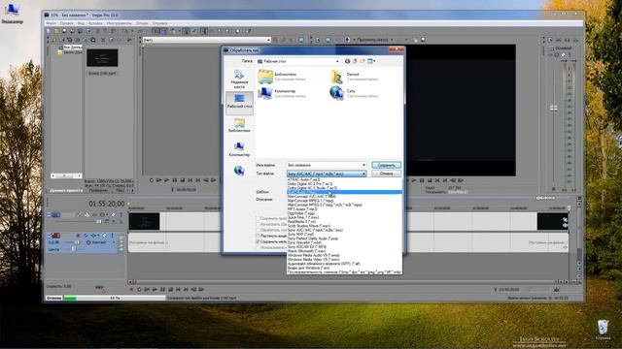The height and width of the screenshot is (349, 622).
Task: Open the Вид menu
Action: 81,23
